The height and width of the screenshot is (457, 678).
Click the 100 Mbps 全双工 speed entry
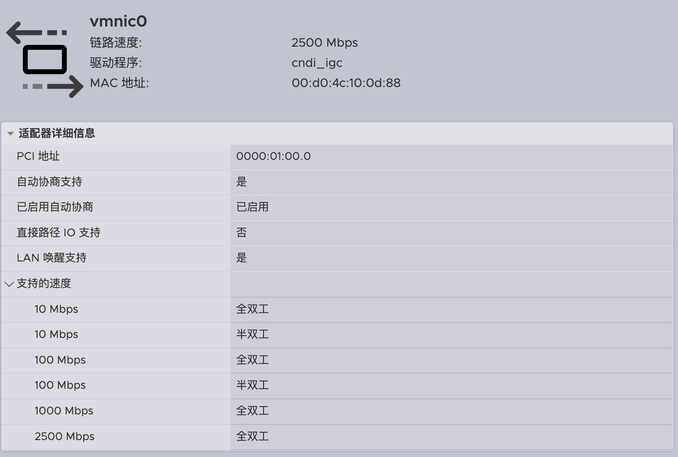(60, 360)
